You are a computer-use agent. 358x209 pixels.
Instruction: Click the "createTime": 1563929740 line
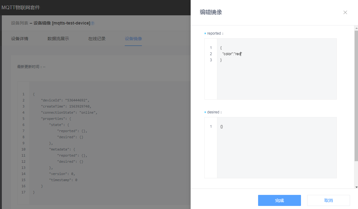(x=66, y=106)
